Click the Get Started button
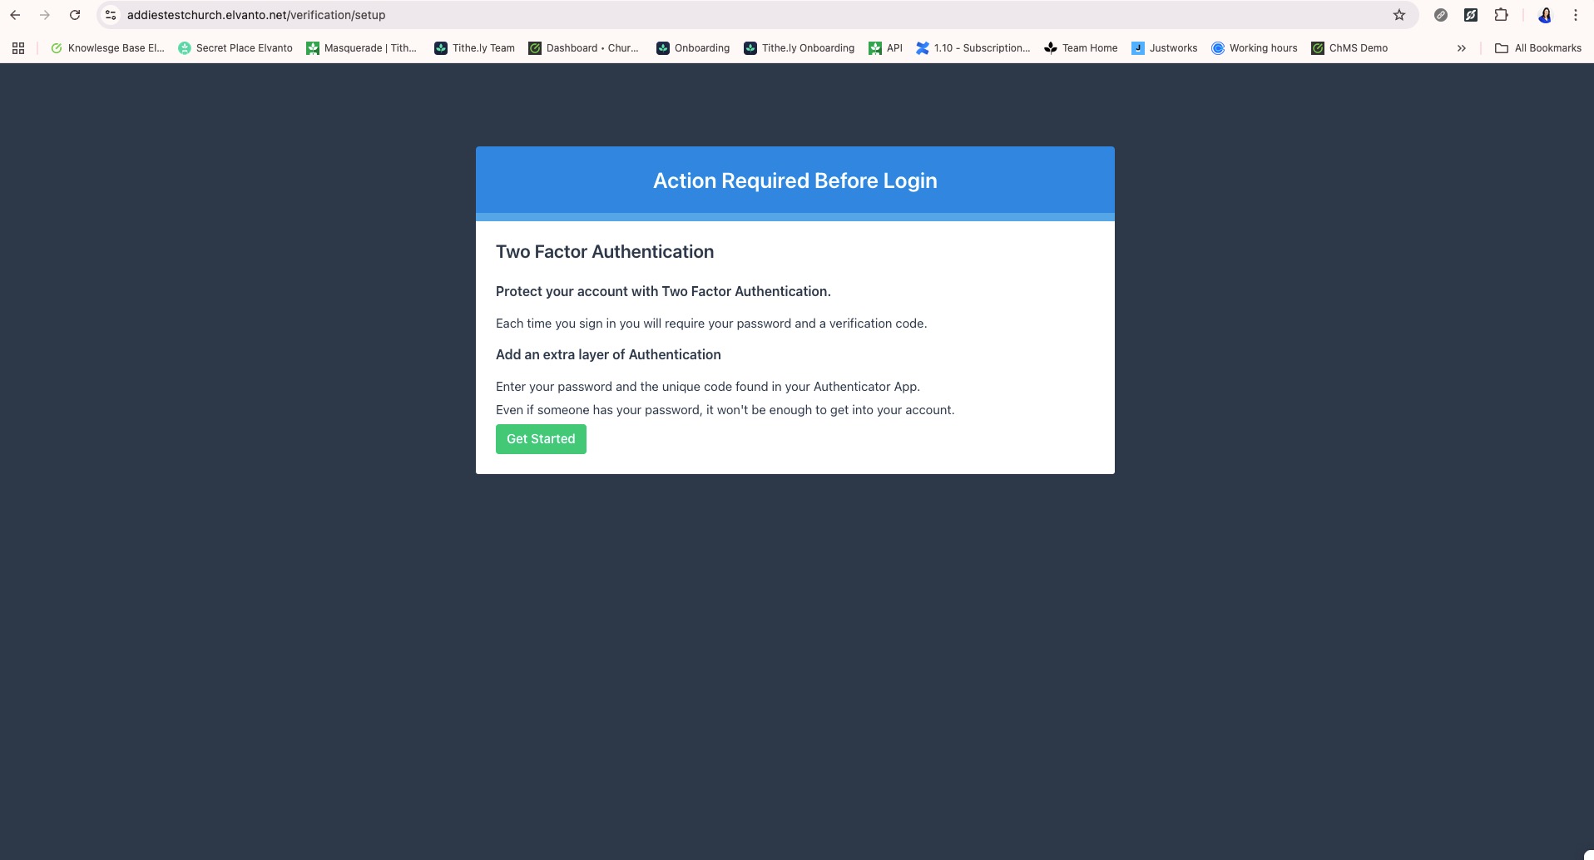Viewport: 1594px width, 860px height. pyautogui.click(x=541, y=439)
